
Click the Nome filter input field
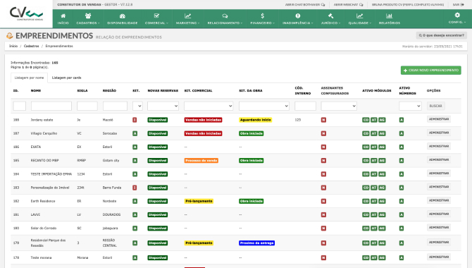point(51,106)
